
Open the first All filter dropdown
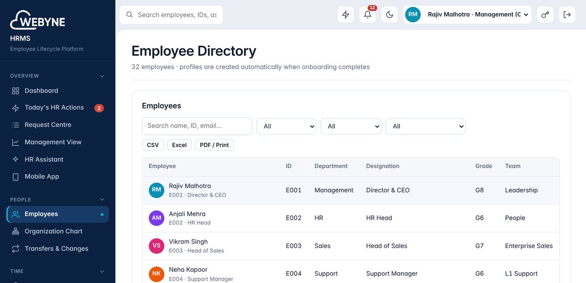click(x=286, y=126)
